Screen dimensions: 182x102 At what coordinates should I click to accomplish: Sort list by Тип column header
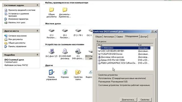click(x=143, y=45)
